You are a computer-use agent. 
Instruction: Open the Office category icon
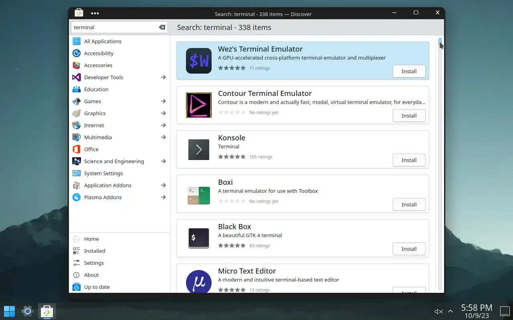coord(77,149)
